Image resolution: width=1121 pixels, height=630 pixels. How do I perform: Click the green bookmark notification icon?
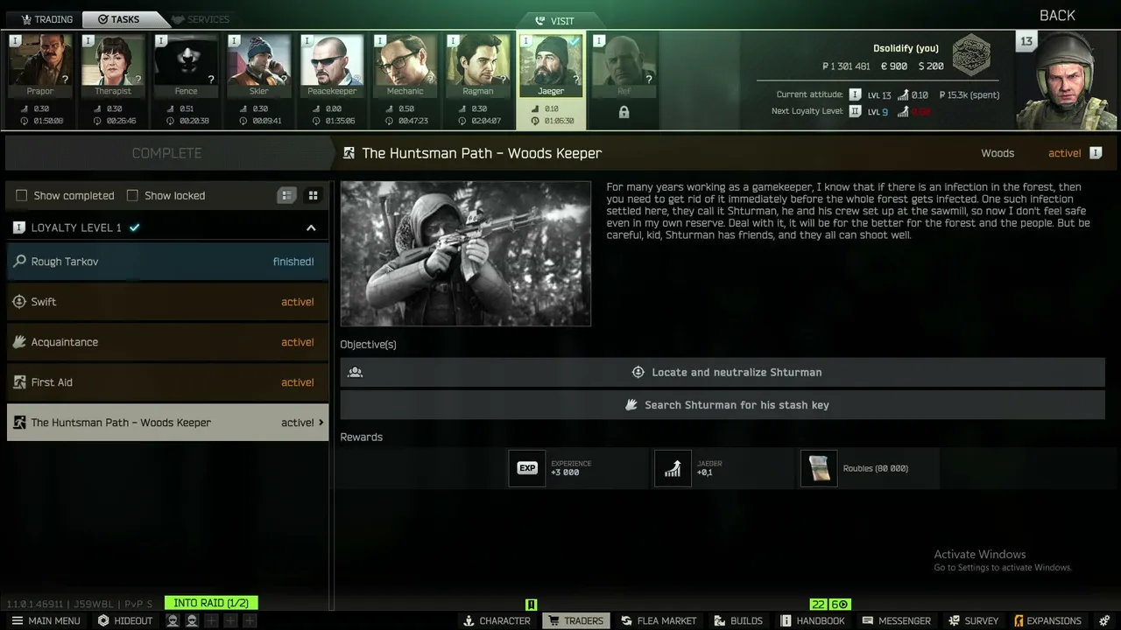coord(531,605)
